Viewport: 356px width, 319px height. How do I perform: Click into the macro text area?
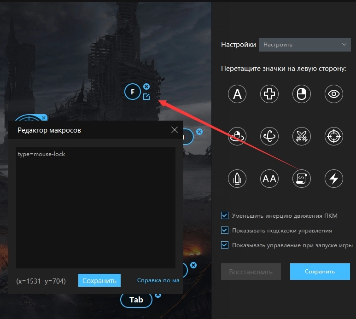point(95,207)
